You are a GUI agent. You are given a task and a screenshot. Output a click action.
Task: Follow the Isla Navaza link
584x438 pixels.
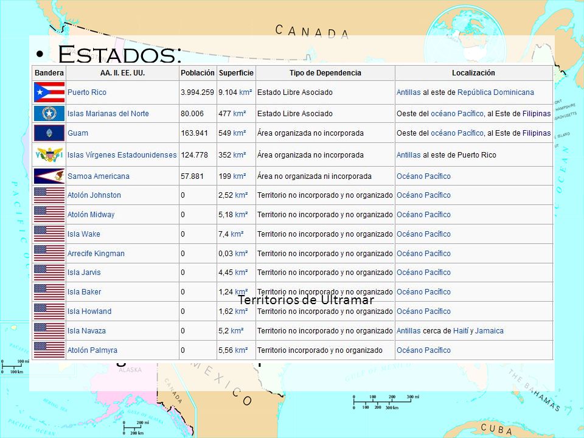tap(86, 331)
